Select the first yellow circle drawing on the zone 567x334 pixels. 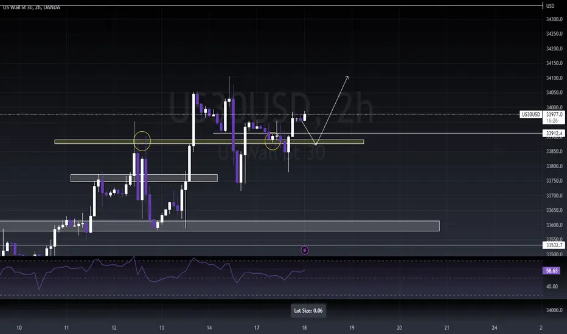142,141
